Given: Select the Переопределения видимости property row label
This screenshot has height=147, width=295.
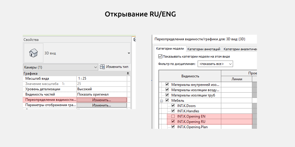Looking at the screenshot, I should 51,100.
